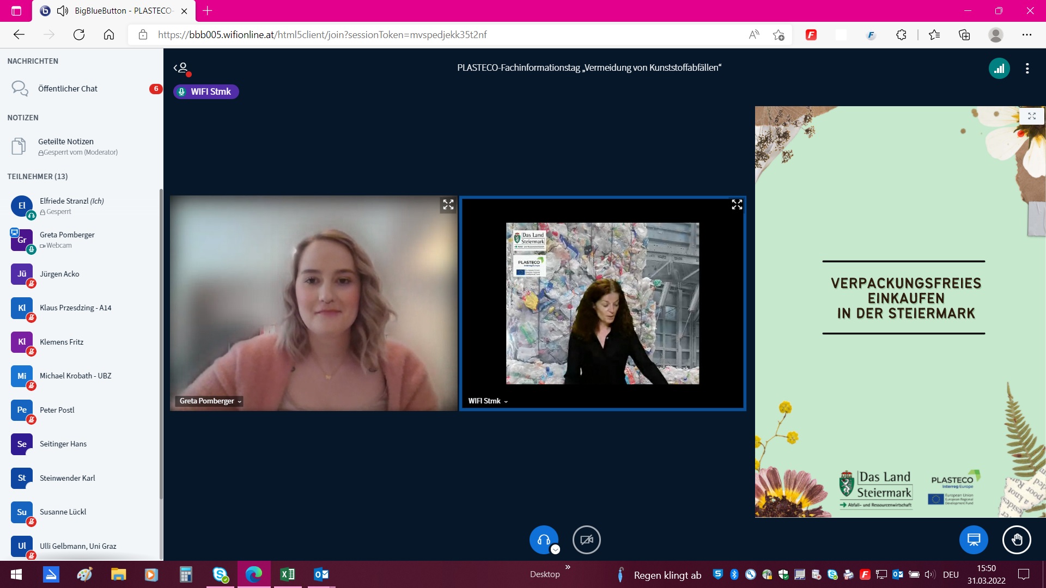This screenshot has height=588, width=1046.
Task: Open Geteilte Notizen shared notes
Action: pos(82,146)
